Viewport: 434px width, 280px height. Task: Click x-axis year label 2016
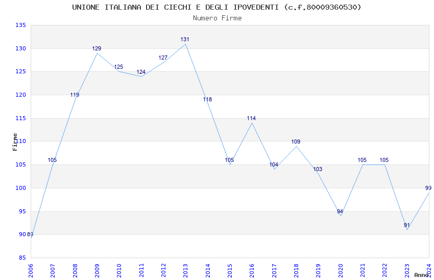pyautogui.click(x=252, y=271)
